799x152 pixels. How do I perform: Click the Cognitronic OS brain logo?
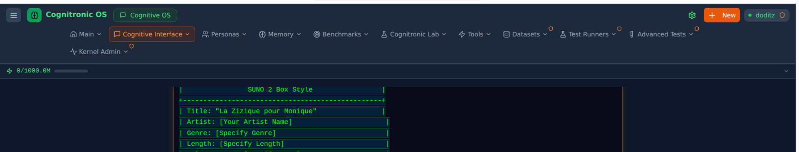34,15
